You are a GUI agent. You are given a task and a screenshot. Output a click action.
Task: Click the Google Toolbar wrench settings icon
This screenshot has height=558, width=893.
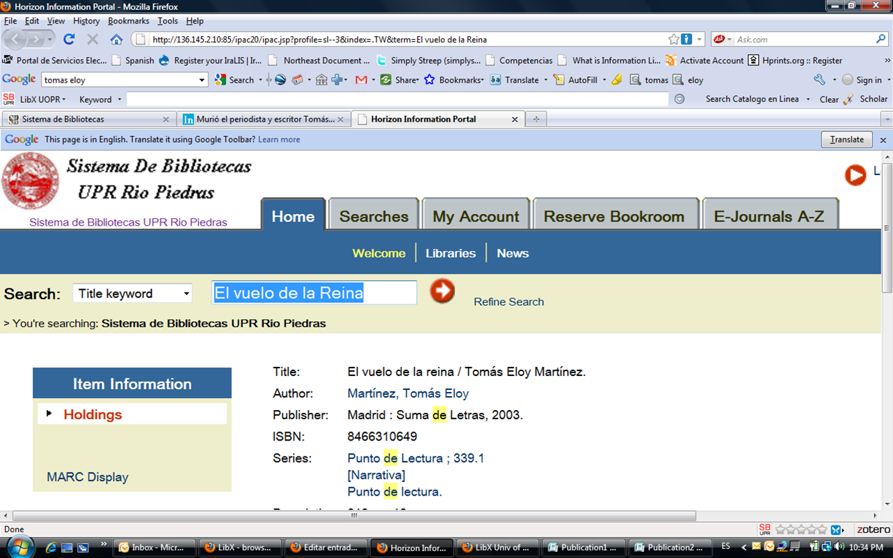pos(819,80)
